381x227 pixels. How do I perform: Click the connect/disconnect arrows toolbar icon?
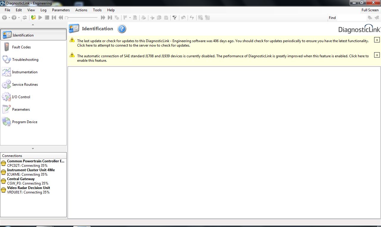click(25, 18)
